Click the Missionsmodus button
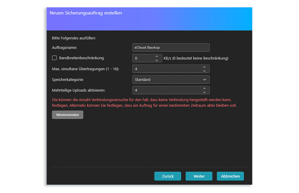 [67, 114]
